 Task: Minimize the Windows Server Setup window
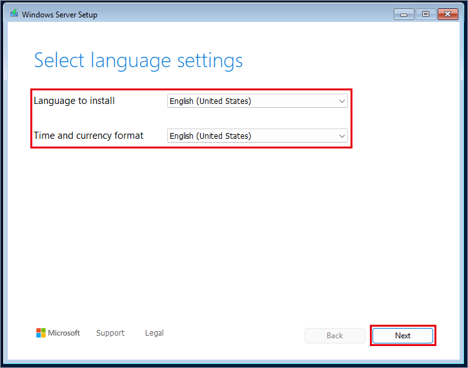pyautogui.click(x=403, y=14)
